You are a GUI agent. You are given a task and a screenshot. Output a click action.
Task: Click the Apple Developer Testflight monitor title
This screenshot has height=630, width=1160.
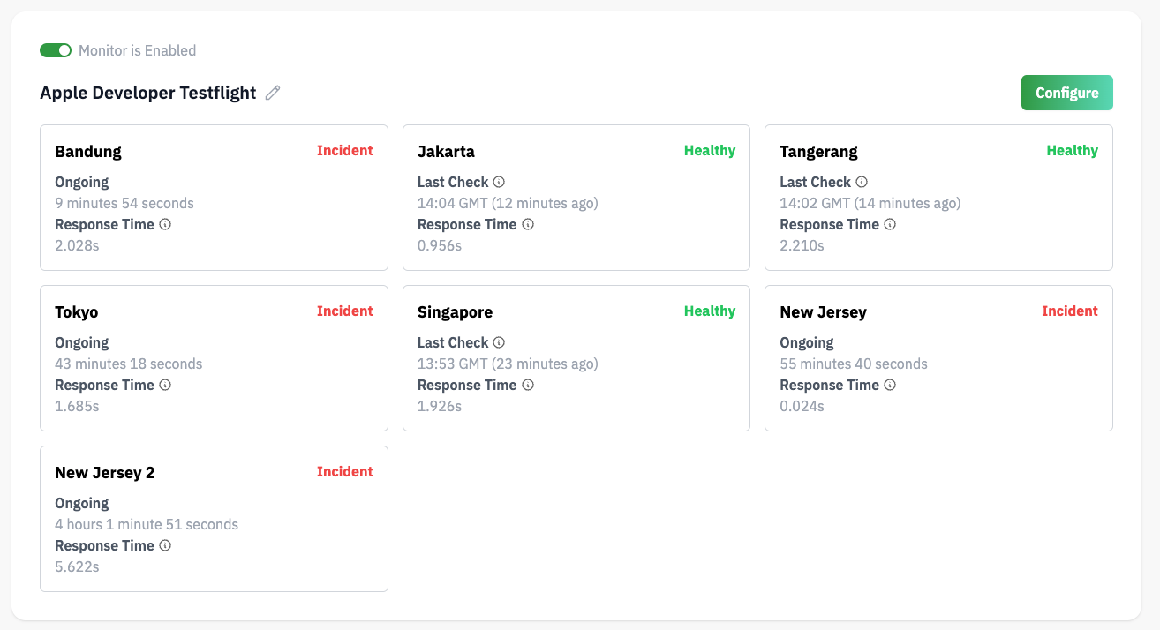point(148,93)
